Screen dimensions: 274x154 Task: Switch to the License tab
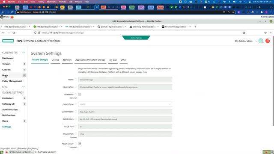coord(55,60)
